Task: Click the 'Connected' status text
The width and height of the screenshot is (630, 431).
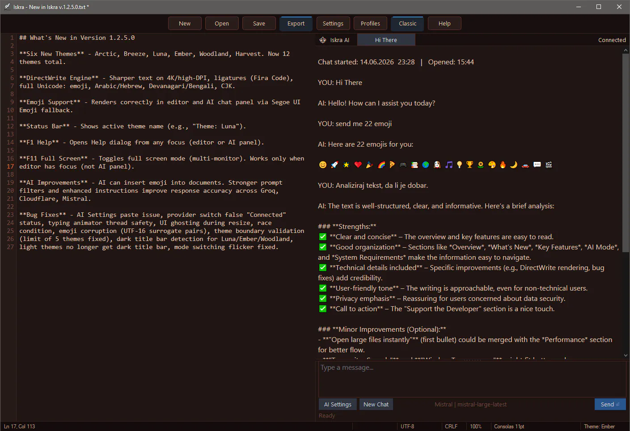Action: point(612,40)
